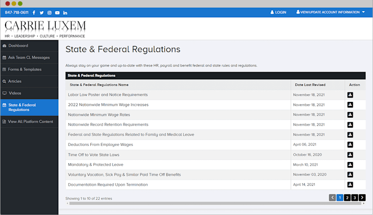
Task: Click Labor Law Poster and Notice Requirements
Action: 108,95
